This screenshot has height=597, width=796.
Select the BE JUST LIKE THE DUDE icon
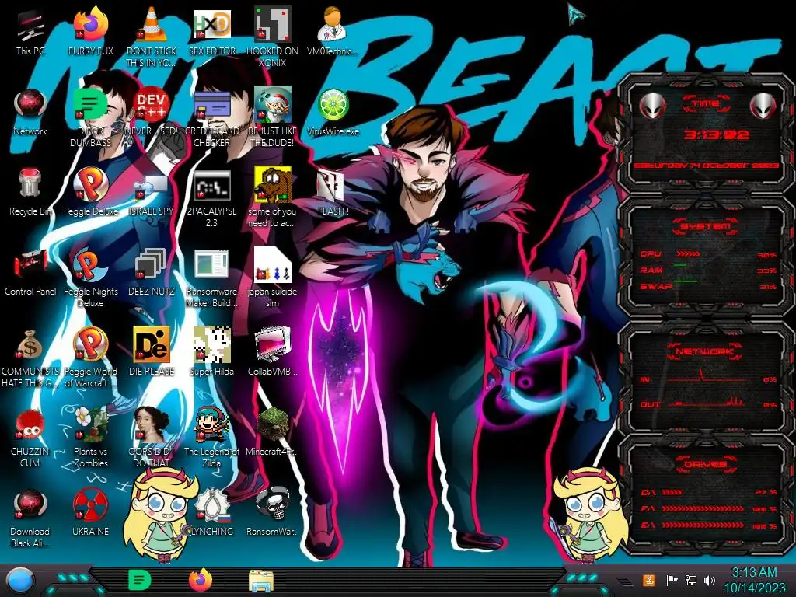pos(272,117)
